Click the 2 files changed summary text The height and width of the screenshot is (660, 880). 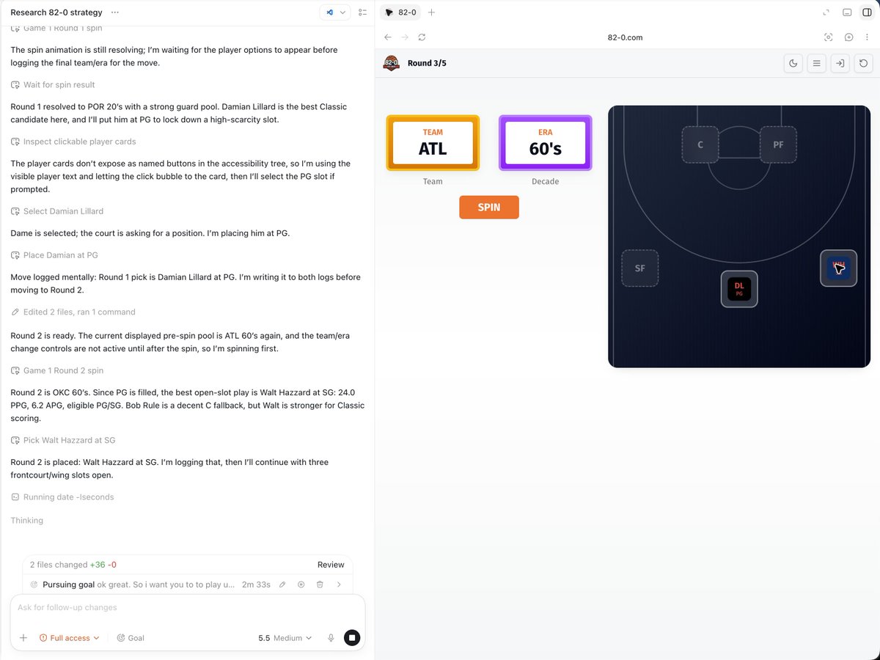coord(73,565)
